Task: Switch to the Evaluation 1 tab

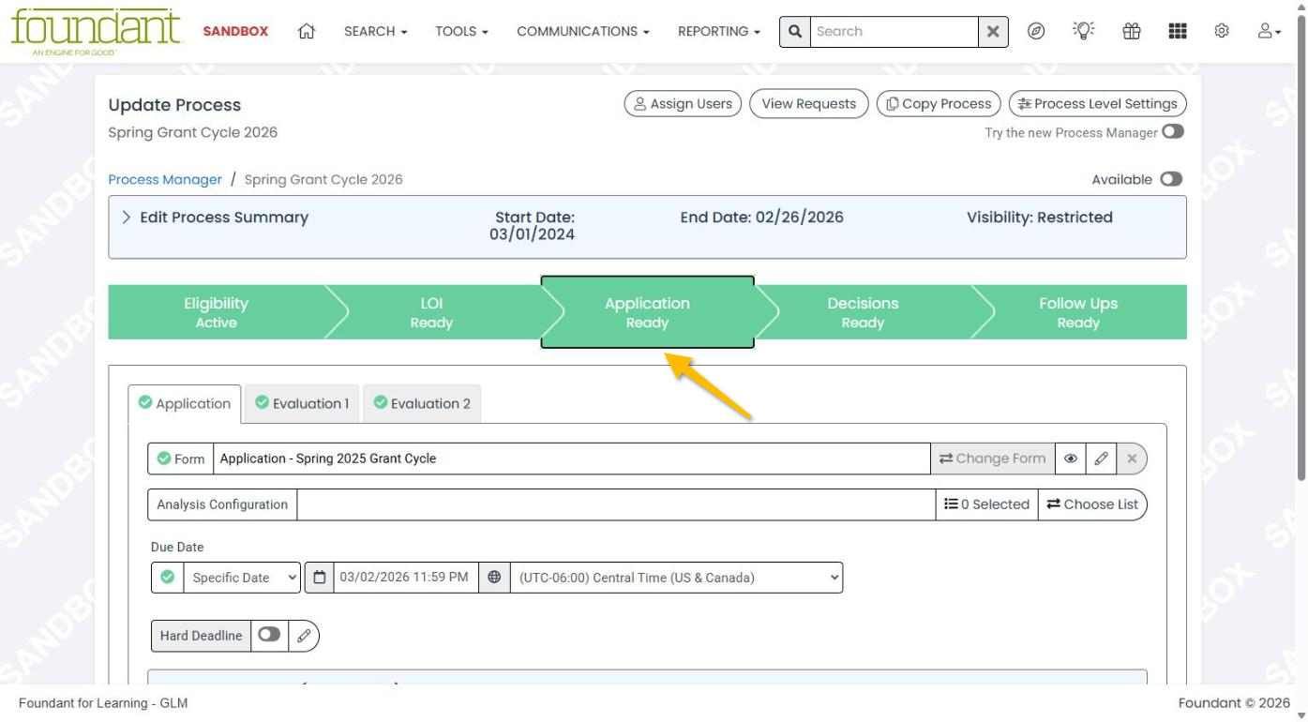Action: coord(302,403)
